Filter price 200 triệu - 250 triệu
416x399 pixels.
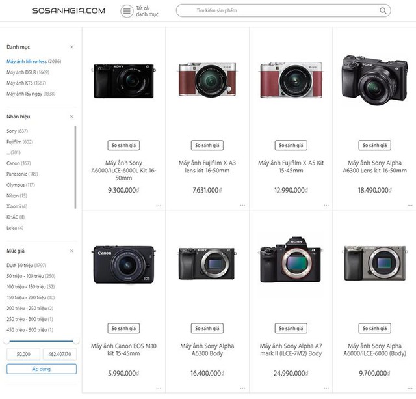pos(30,309)
